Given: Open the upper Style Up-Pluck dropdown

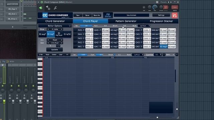Looking at the screenshot, I should pos(144,26).
